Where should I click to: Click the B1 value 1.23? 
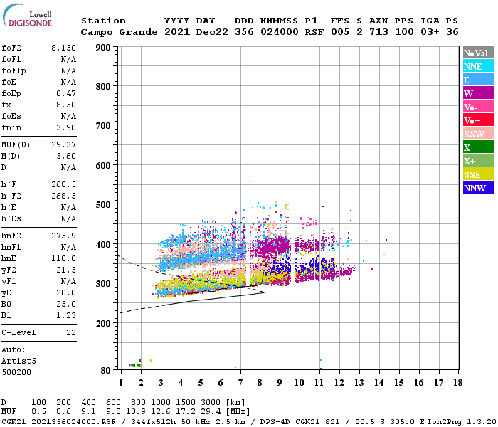[x=66, y=315]
